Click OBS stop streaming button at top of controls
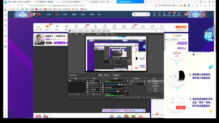219x123 pixels. click(155, 81)
